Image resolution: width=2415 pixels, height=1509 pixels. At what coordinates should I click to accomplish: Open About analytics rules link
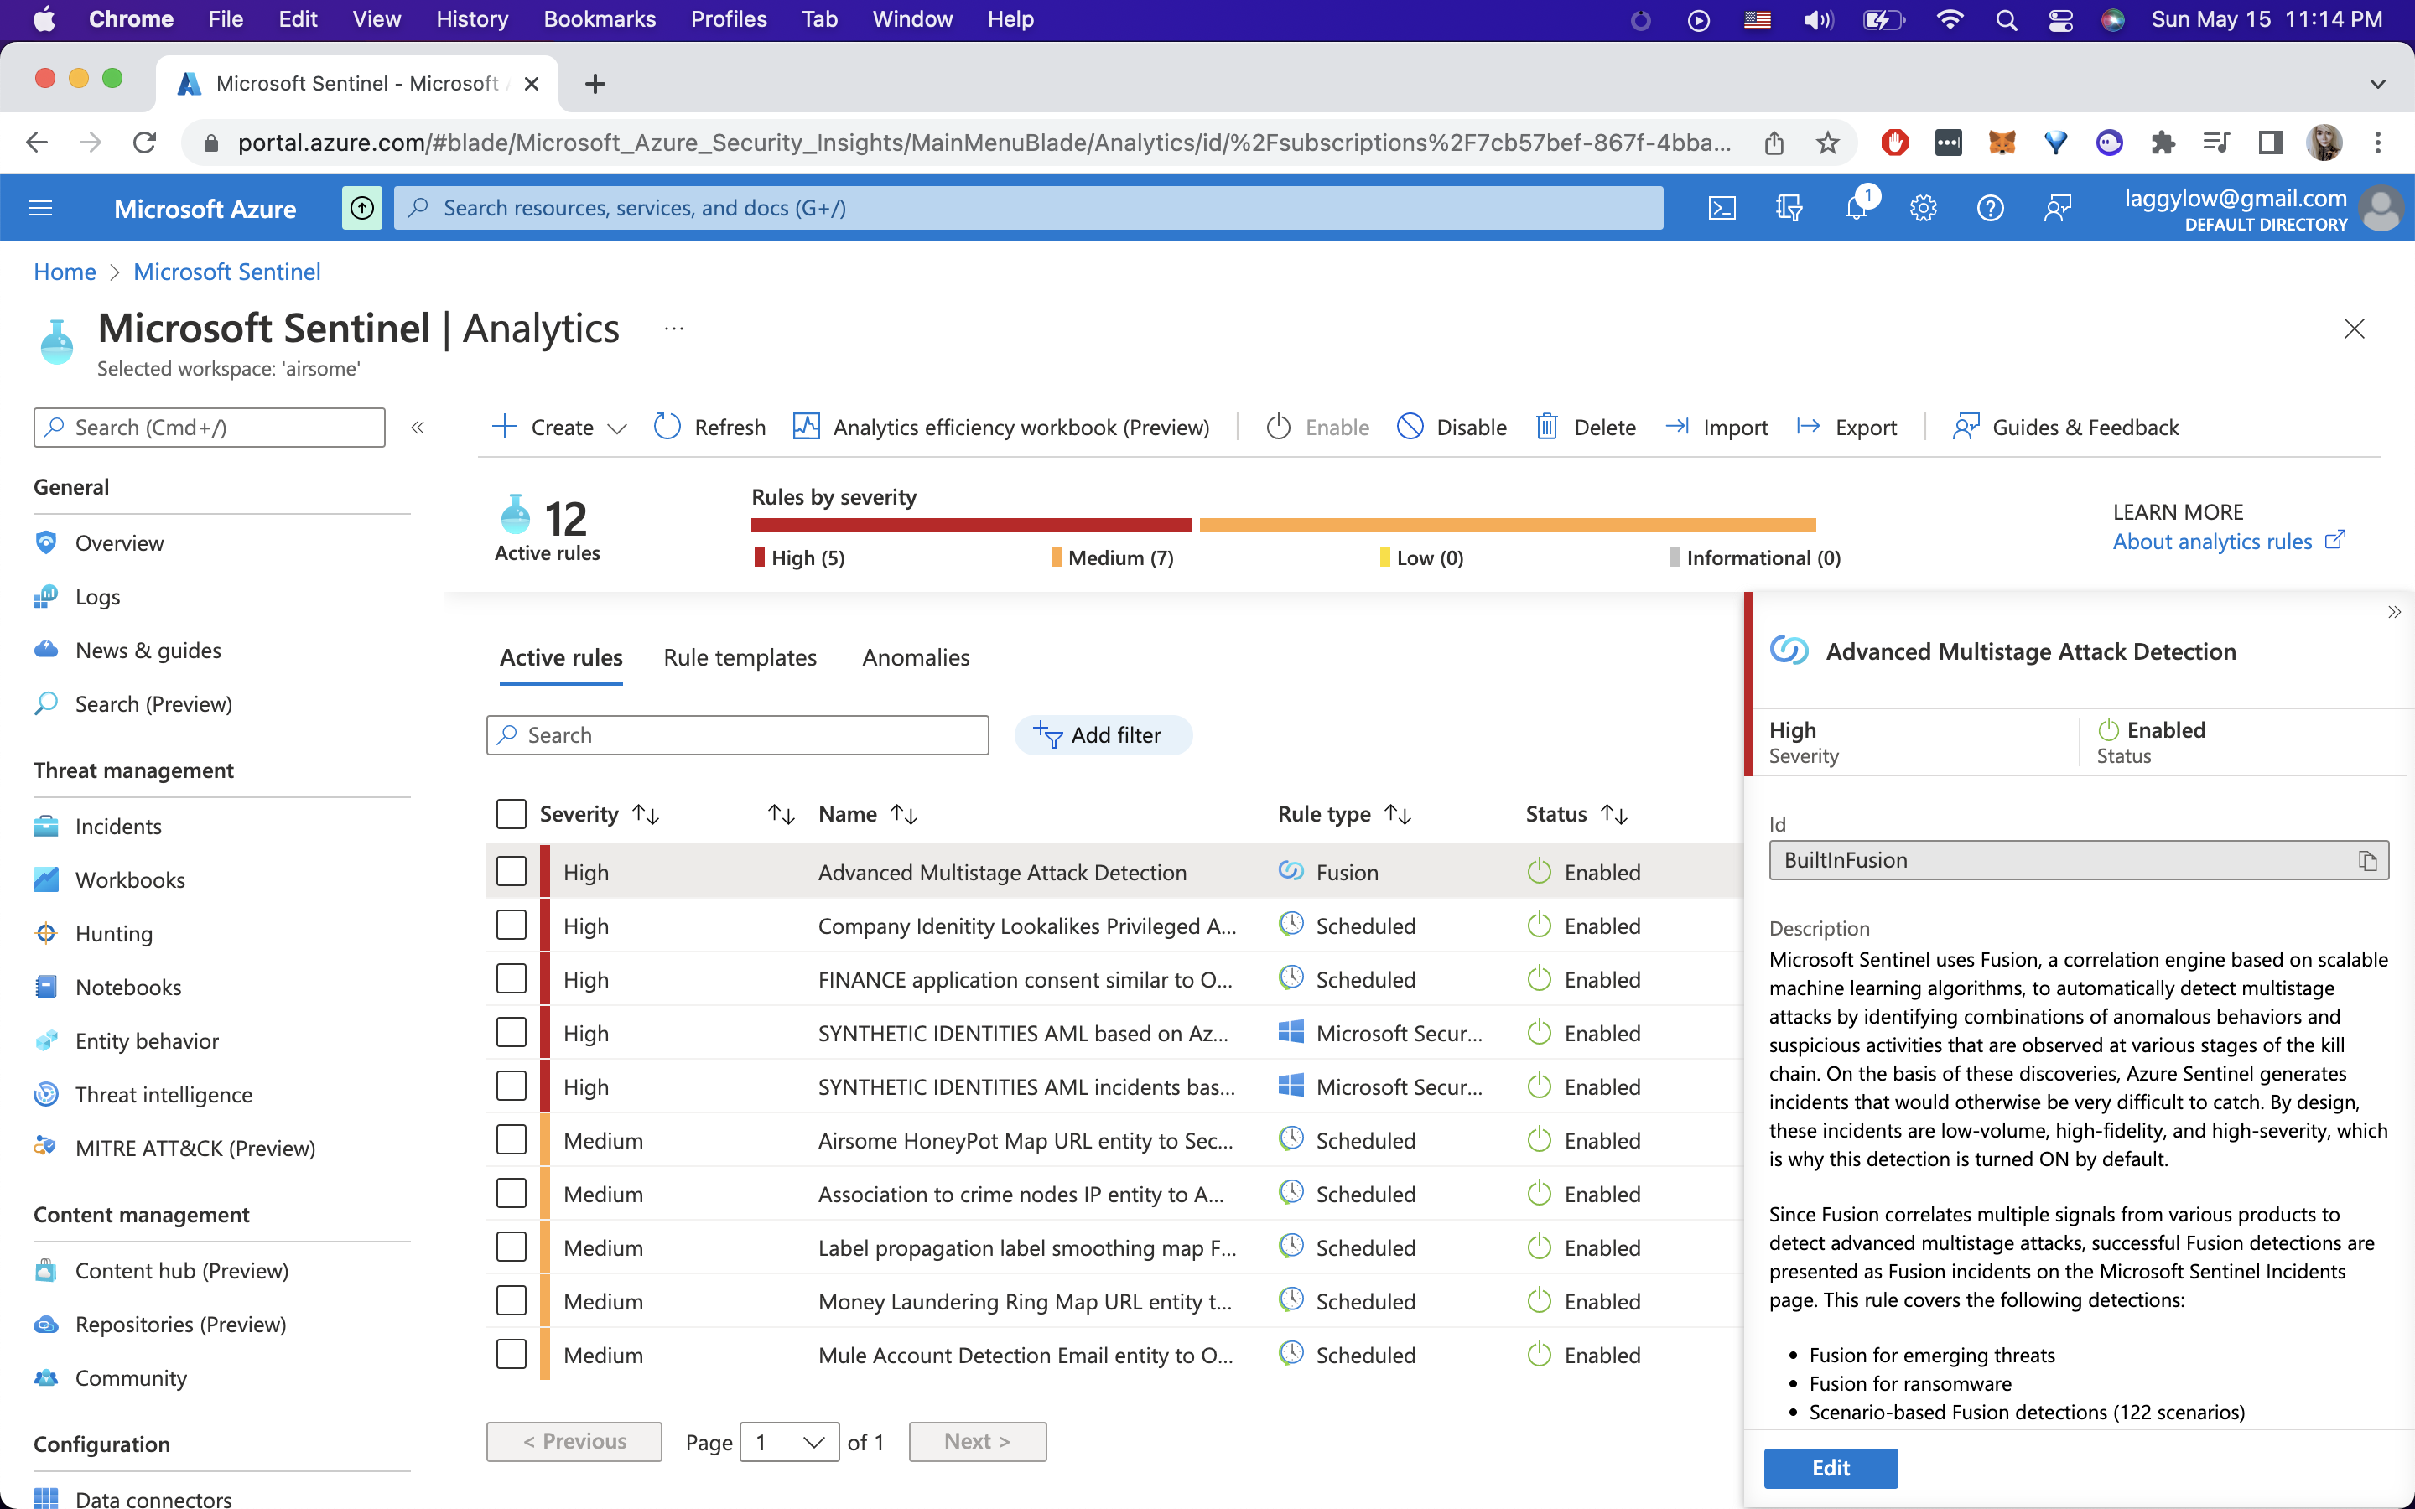pyautogui.click(x=2211, y=541)
